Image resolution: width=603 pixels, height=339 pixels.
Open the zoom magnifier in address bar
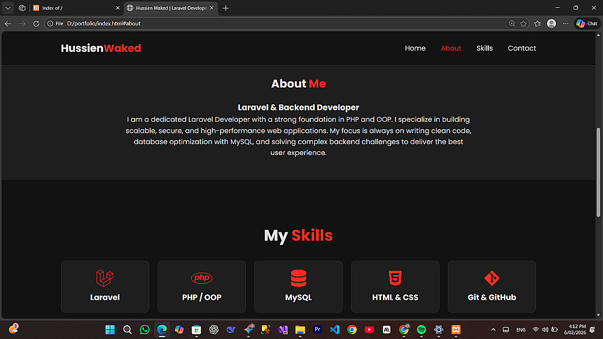pyautogui.click(x=512, y=24)
